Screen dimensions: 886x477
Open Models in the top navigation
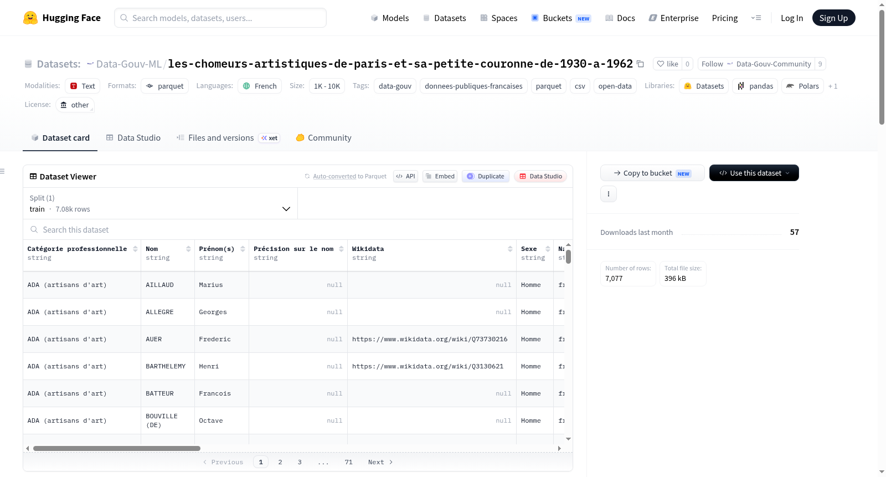(390, 18)
